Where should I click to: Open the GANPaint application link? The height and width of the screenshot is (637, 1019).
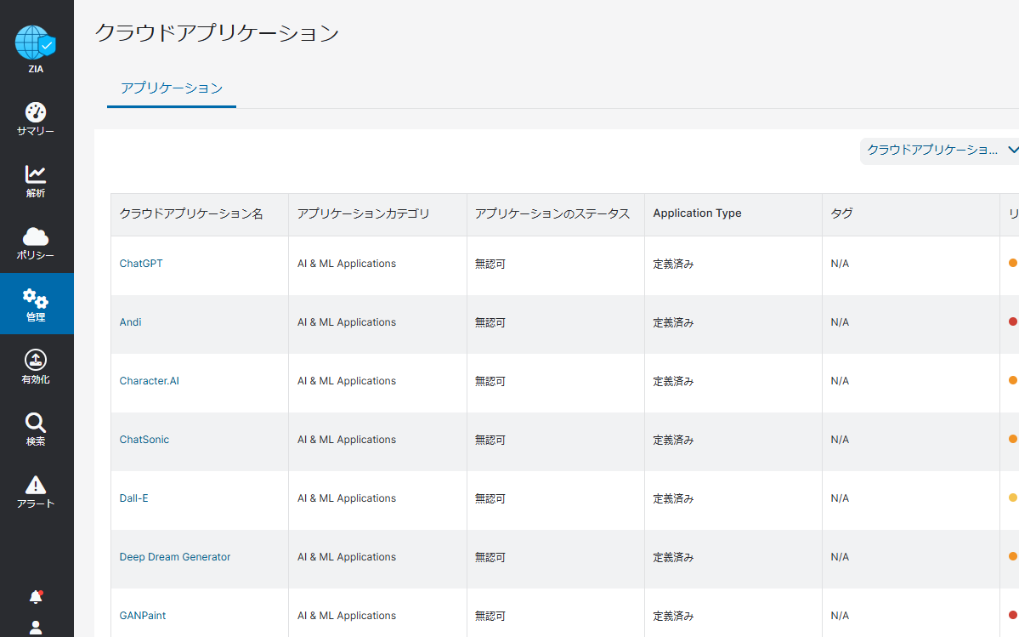pyautogui.click(x=142, y=616)
